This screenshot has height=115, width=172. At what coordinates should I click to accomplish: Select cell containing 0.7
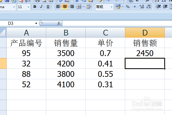pyautogui.click(x=105, y=53)
